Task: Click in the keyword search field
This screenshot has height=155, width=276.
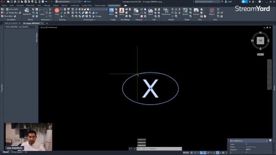Action: click(x=207, y=2)
